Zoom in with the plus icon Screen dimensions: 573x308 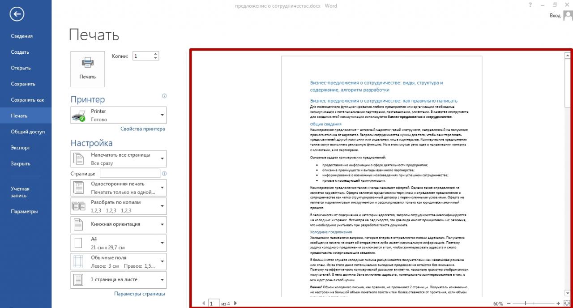click(x=558, y=304)
